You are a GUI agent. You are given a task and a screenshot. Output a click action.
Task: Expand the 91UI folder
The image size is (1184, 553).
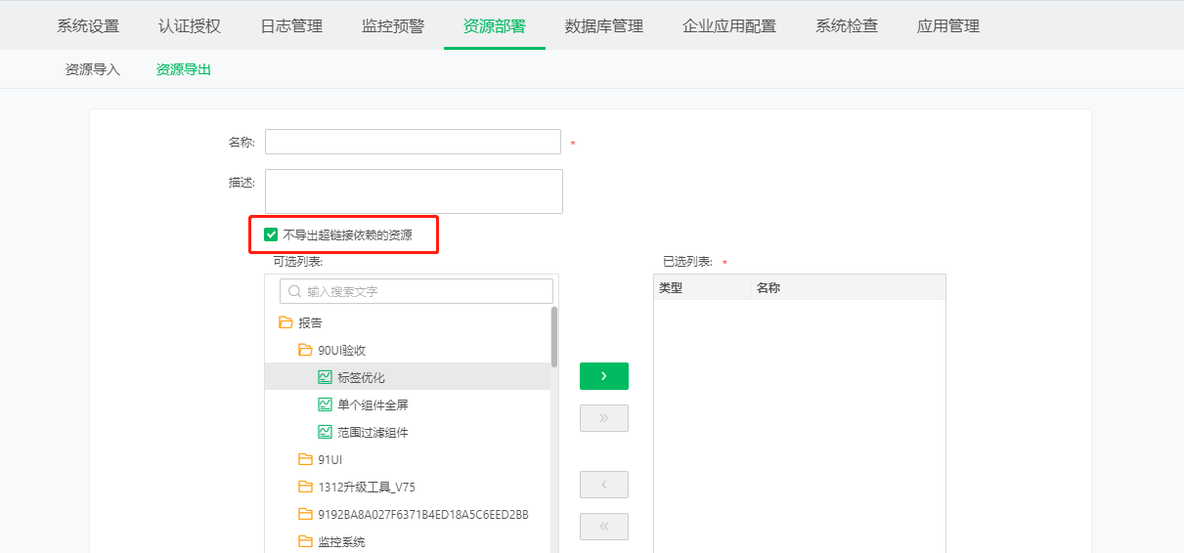tap(305, 459)
